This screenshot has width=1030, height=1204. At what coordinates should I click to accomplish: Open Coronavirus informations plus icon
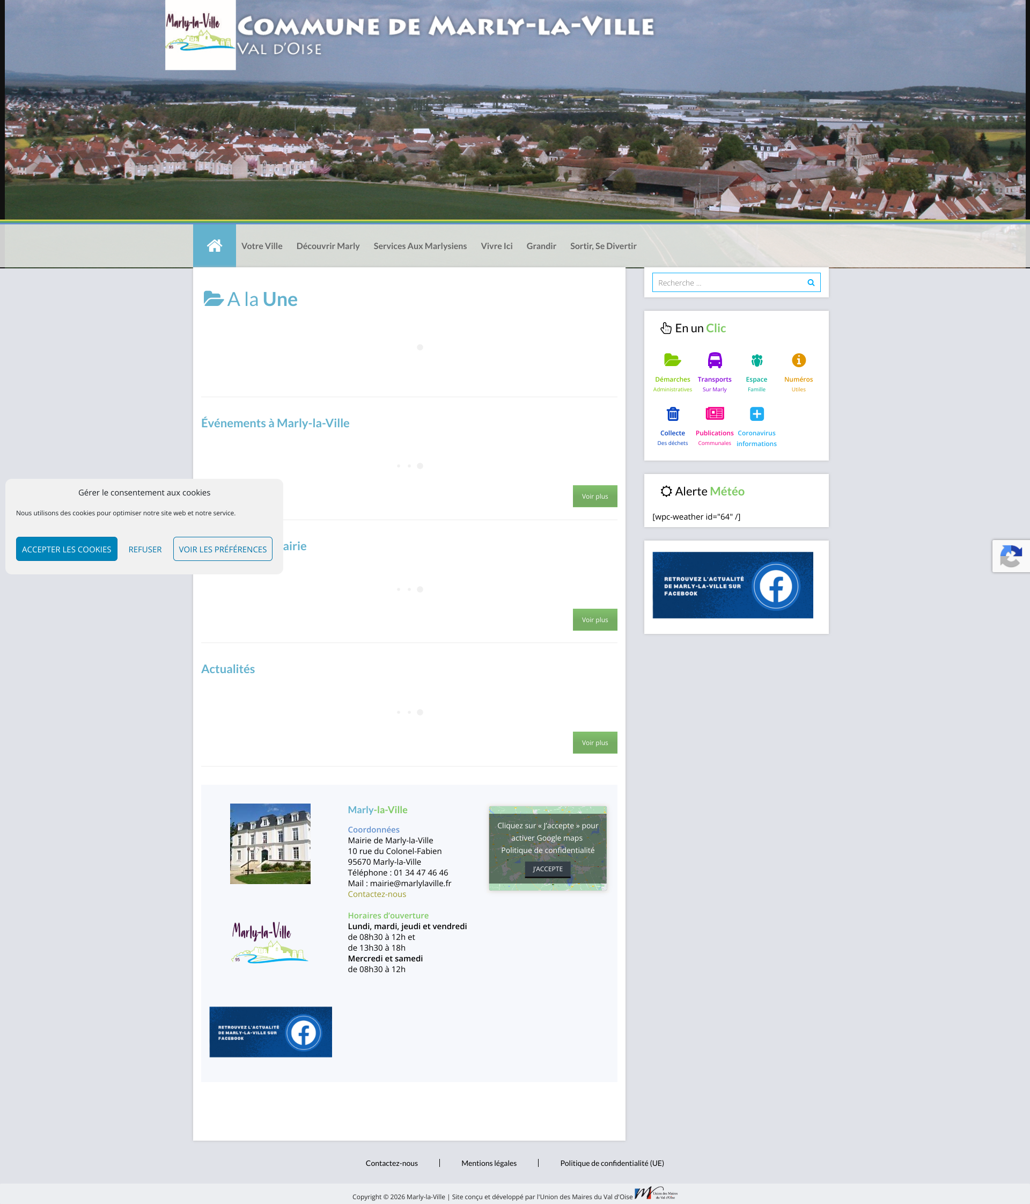tap(756, 414)
